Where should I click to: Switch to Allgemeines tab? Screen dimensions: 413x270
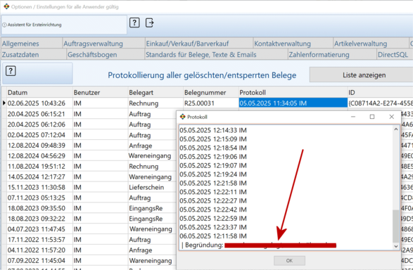(32, 44)
